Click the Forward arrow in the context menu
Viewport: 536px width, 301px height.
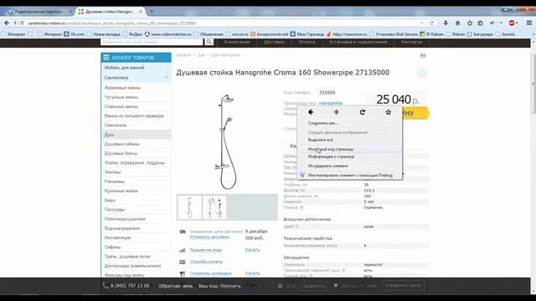337,112
